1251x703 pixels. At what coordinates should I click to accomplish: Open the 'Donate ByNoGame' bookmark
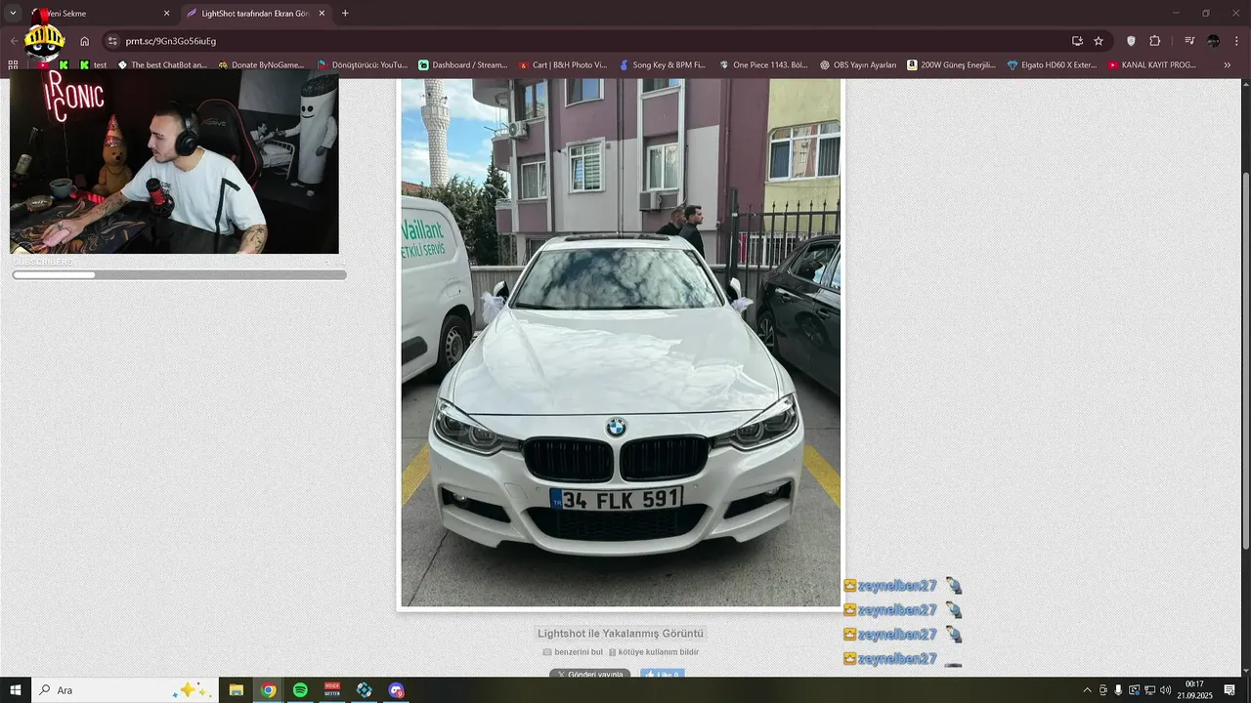[261, 65]
